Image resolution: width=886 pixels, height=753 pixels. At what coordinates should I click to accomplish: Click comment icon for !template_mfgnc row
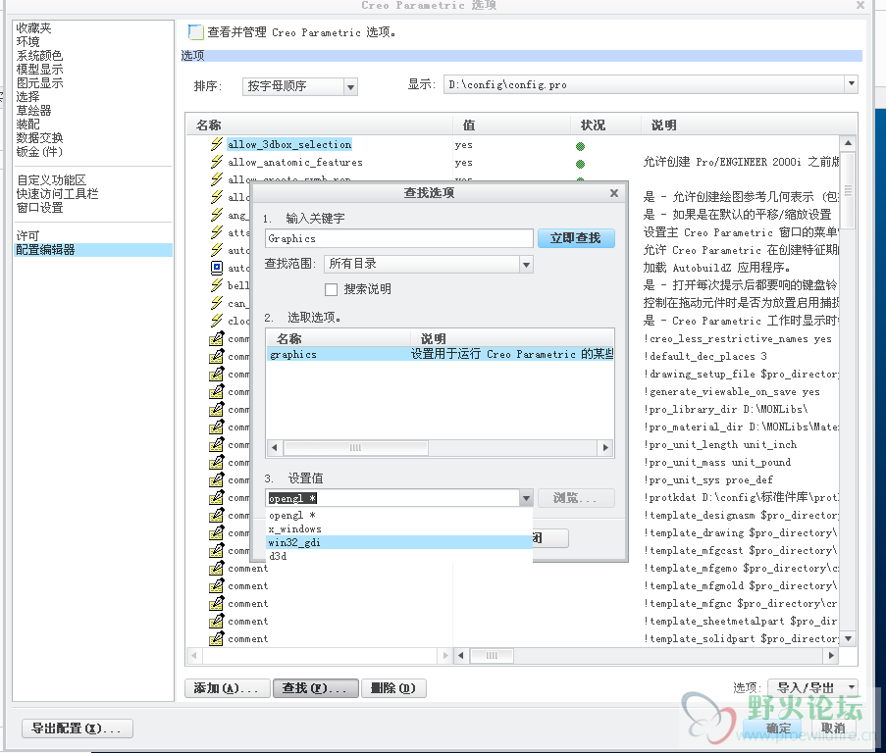[217, 603]
